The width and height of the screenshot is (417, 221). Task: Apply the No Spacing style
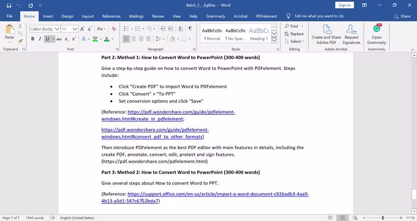point(236,34)
